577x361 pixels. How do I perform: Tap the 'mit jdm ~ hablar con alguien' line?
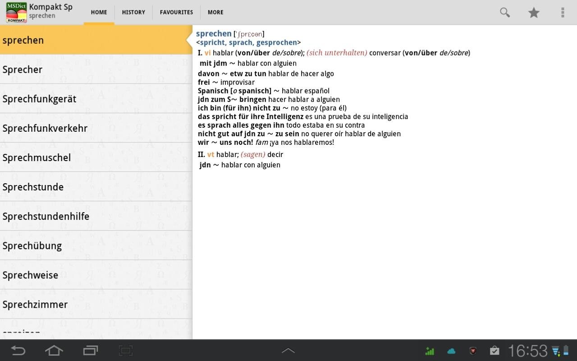[x=248, y=63]
